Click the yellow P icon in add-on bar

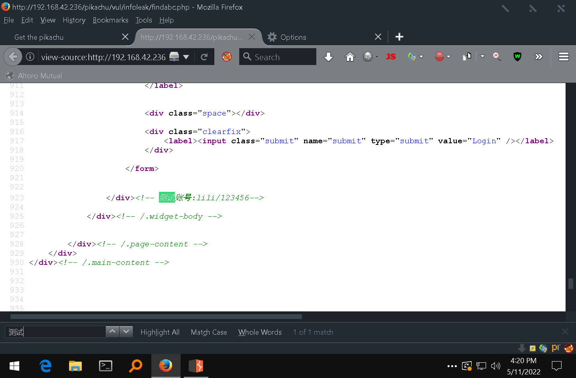(533, 348)
